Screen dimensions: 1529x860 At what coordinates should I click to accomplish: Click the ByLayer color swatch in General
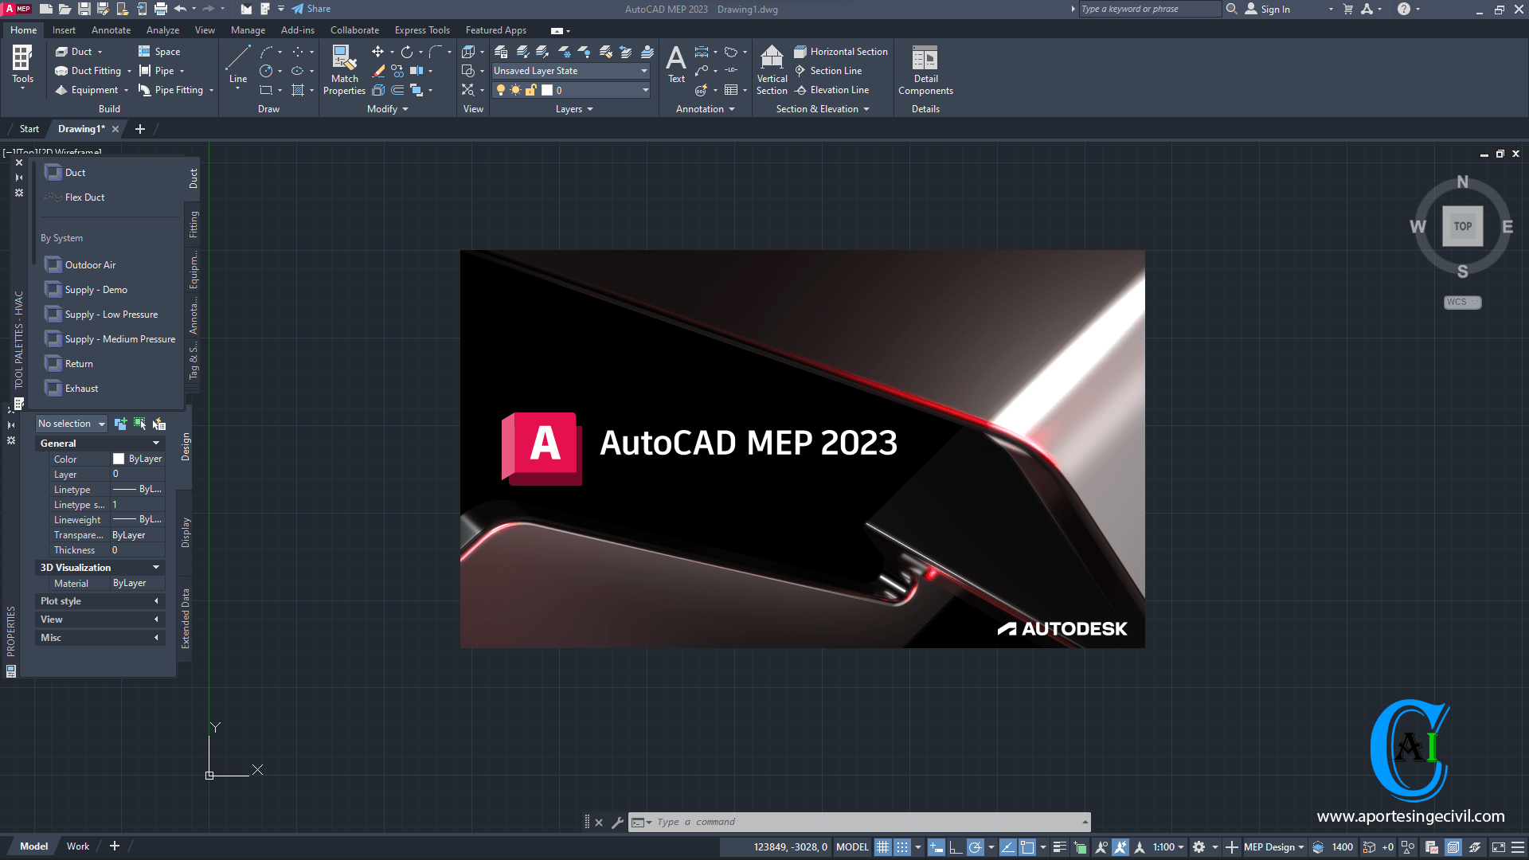coord(119,458)
